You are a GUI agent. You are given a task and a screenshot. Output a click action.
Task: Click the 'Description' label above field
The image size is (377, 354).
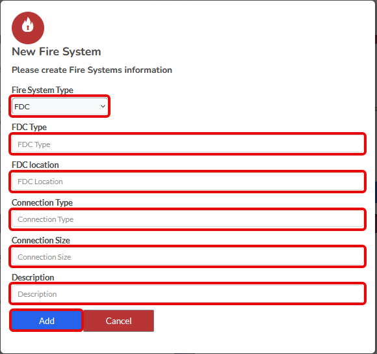(x=33, y=277)
